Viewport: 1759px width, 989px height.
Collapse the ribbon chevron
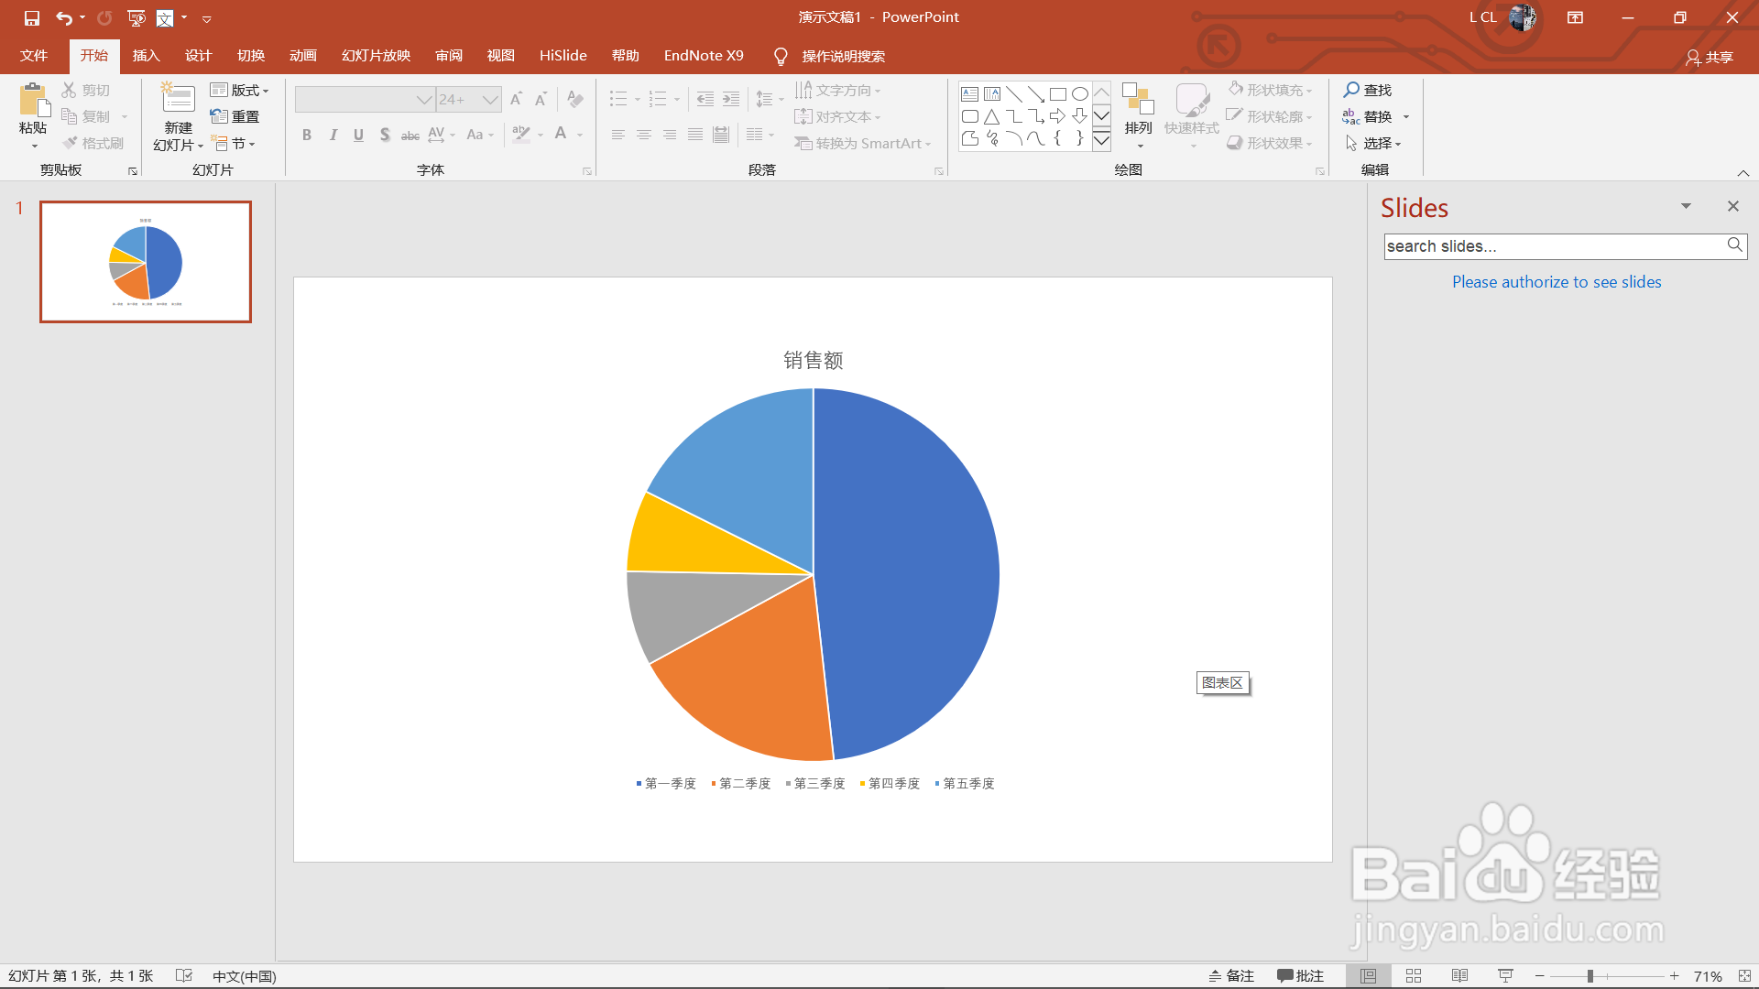point(1743,172)
